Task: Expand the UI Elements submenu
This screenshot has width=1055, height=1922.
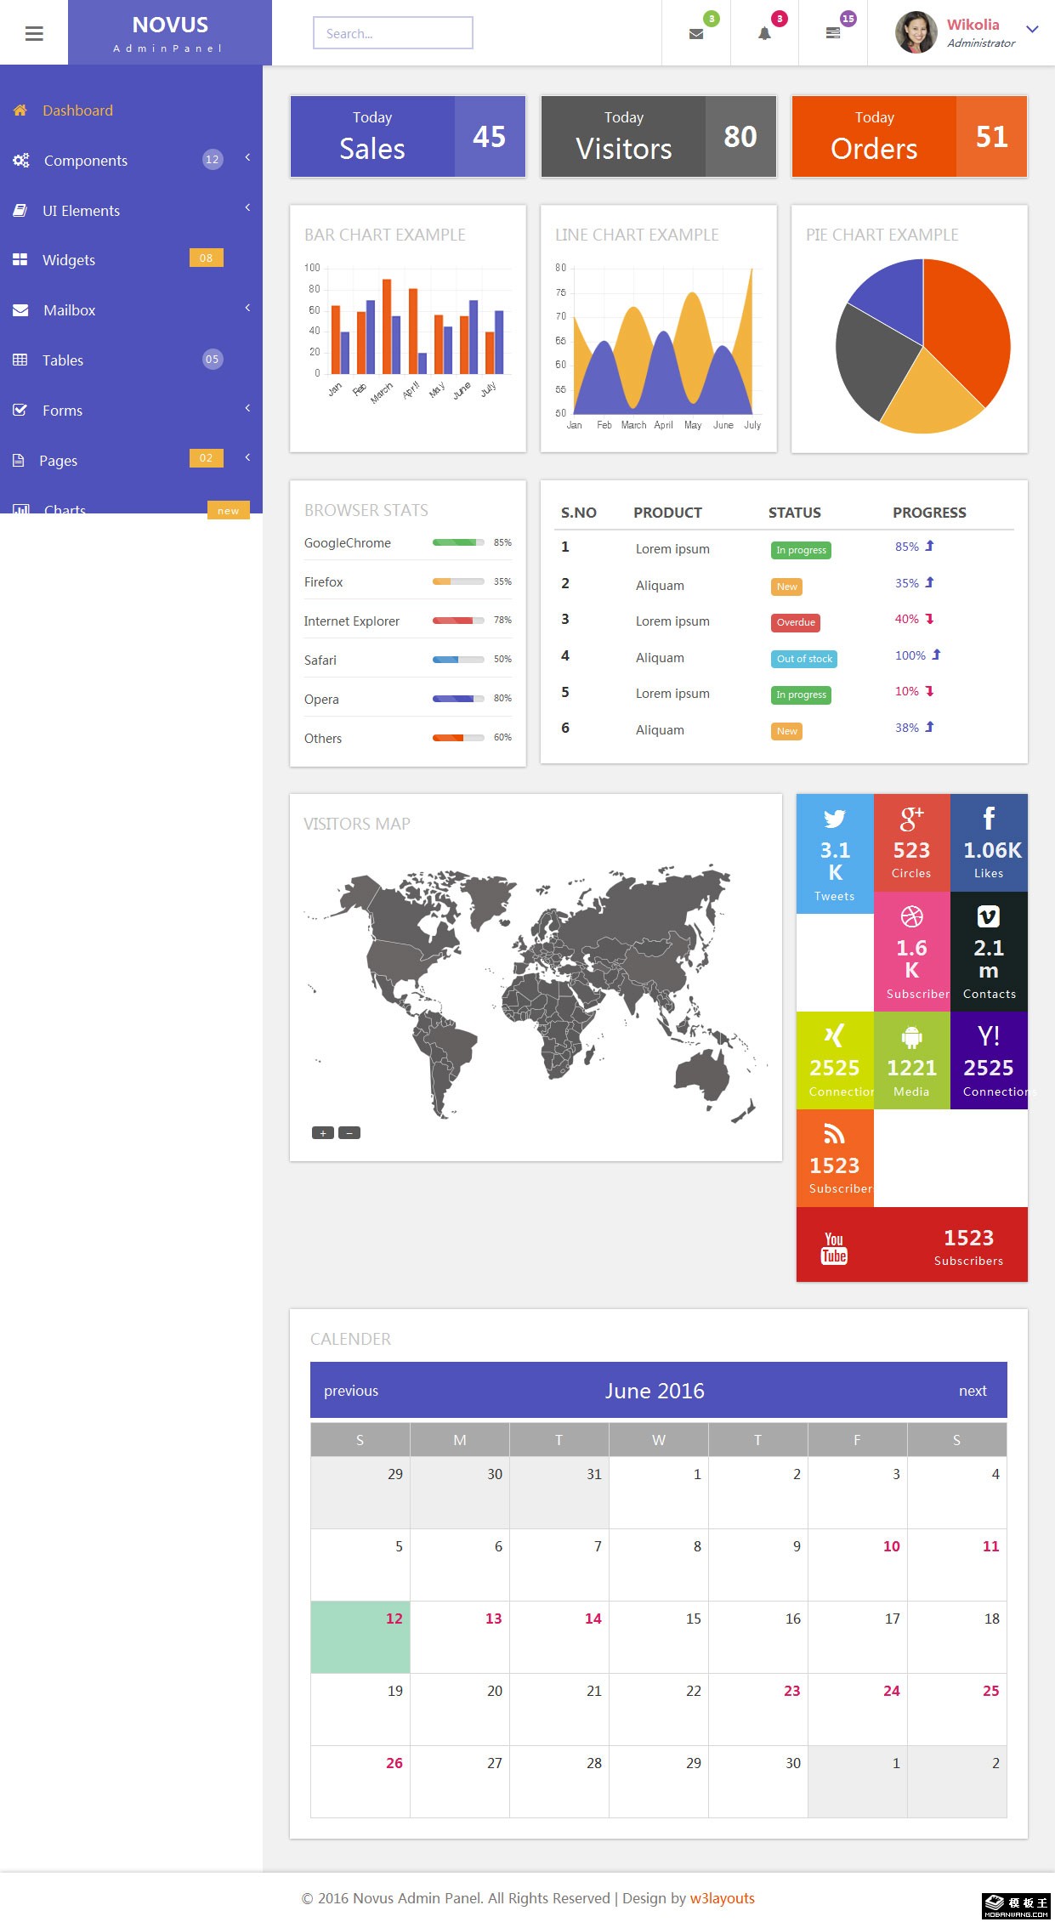Action: click(81, 211)
